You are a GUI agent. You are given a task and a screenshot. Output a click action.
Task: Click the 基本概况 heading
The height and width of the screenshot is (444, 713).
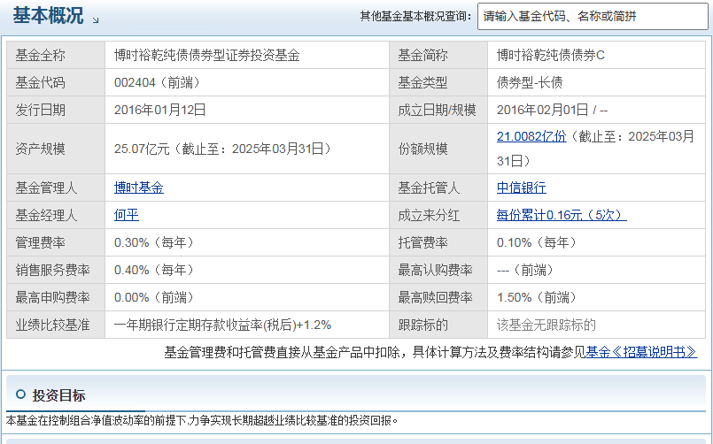[48, 16]
